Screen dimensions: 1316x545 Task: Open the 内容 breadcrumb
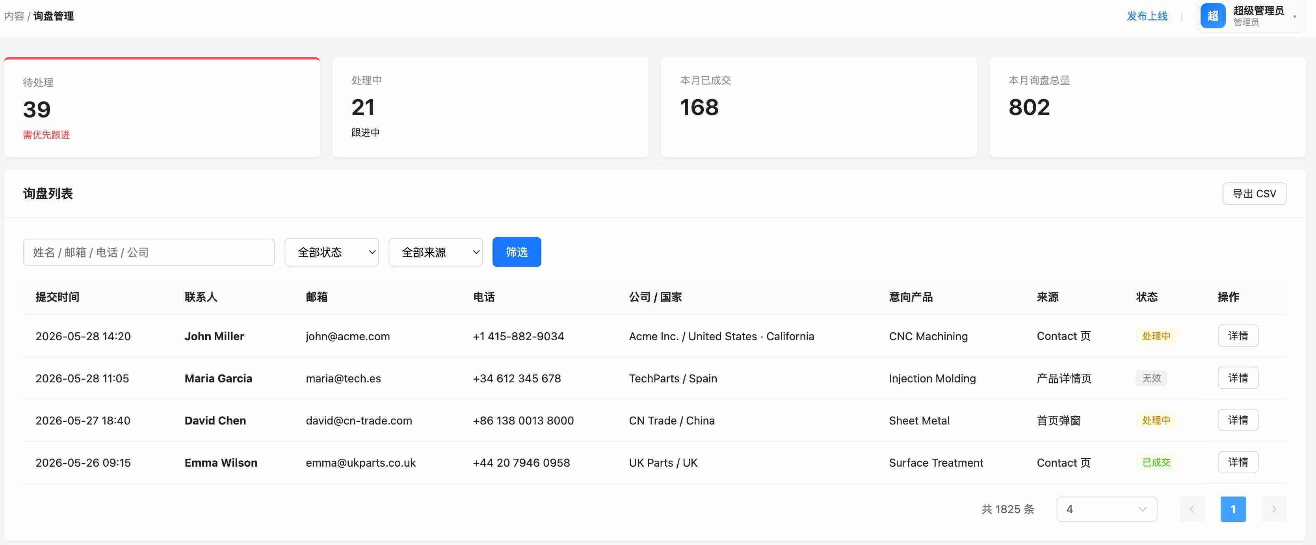pos(14,17)
